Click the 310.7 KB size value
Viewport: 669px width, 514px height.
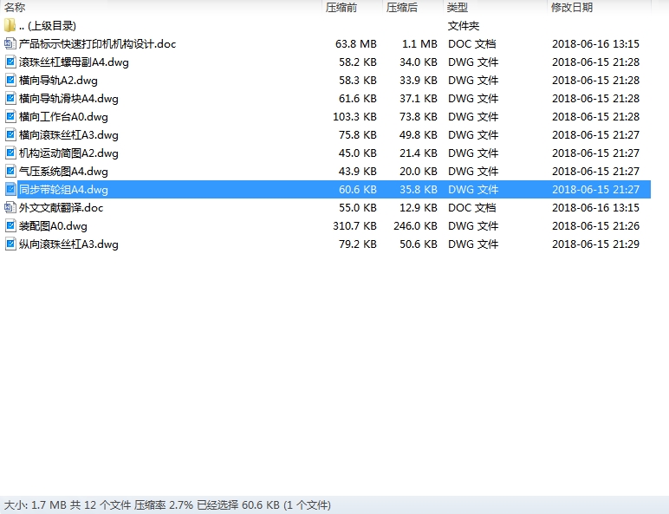[354, 226]
